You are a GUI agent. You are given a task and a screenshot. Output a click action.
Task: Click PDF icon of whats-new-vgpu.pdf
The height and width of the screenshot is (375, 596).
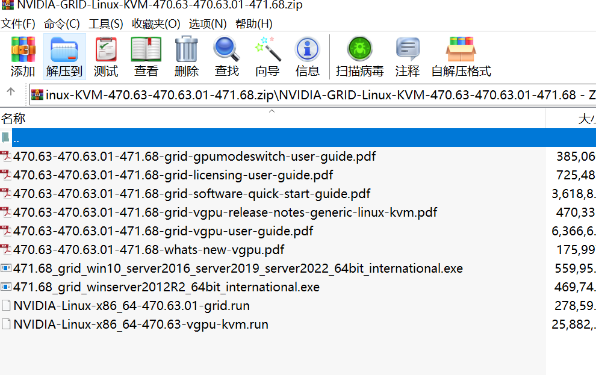(5, 250)
